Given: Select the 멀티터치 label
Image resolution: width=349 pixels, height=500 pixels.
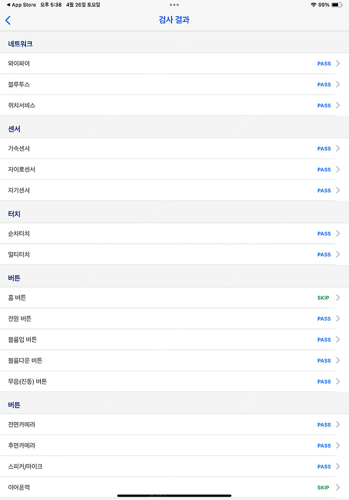Looking at the screenshot, I should [19, 254].
